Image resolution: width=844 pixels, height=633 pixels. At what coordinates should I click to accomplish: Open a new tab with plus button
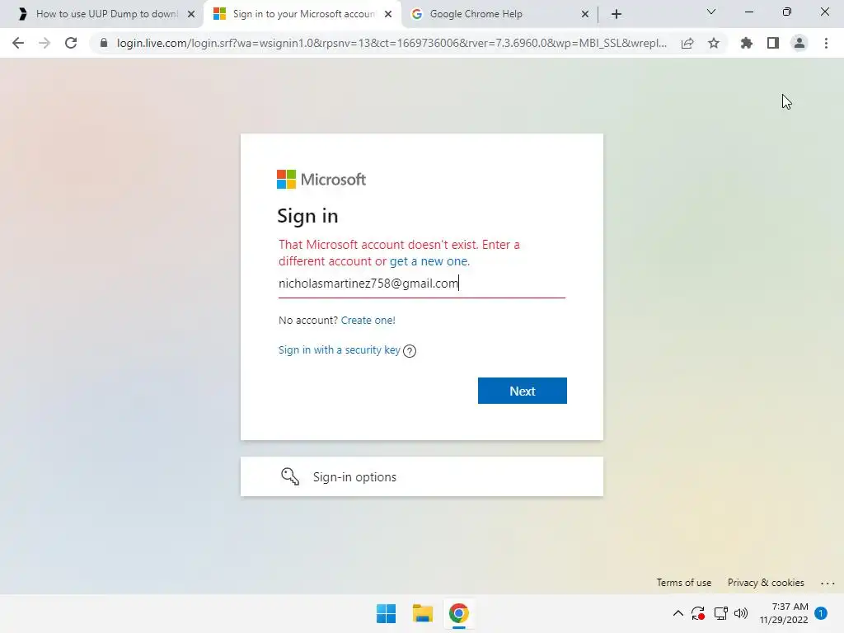click(617, 14)
